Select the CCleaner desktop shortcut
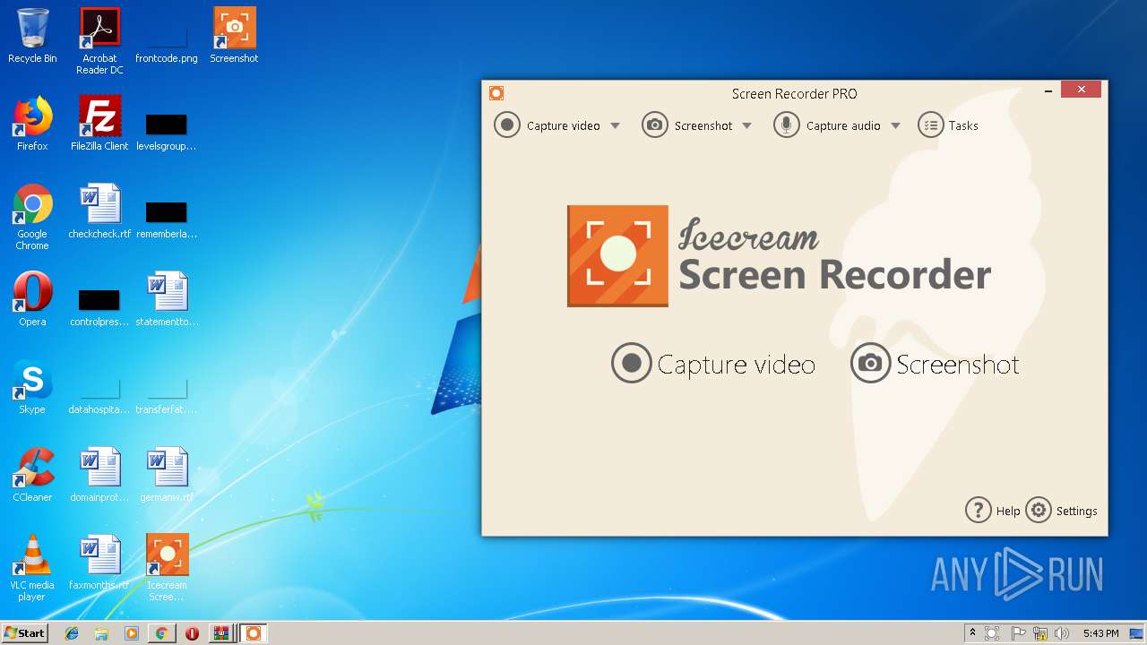The width and height of the screenshot is (1147, 645). coord(32,475)
